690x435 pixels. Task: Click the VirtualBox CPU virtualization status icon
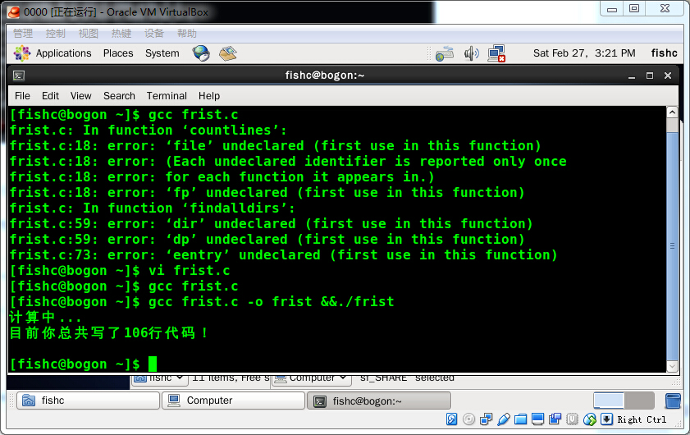(572, 419)
